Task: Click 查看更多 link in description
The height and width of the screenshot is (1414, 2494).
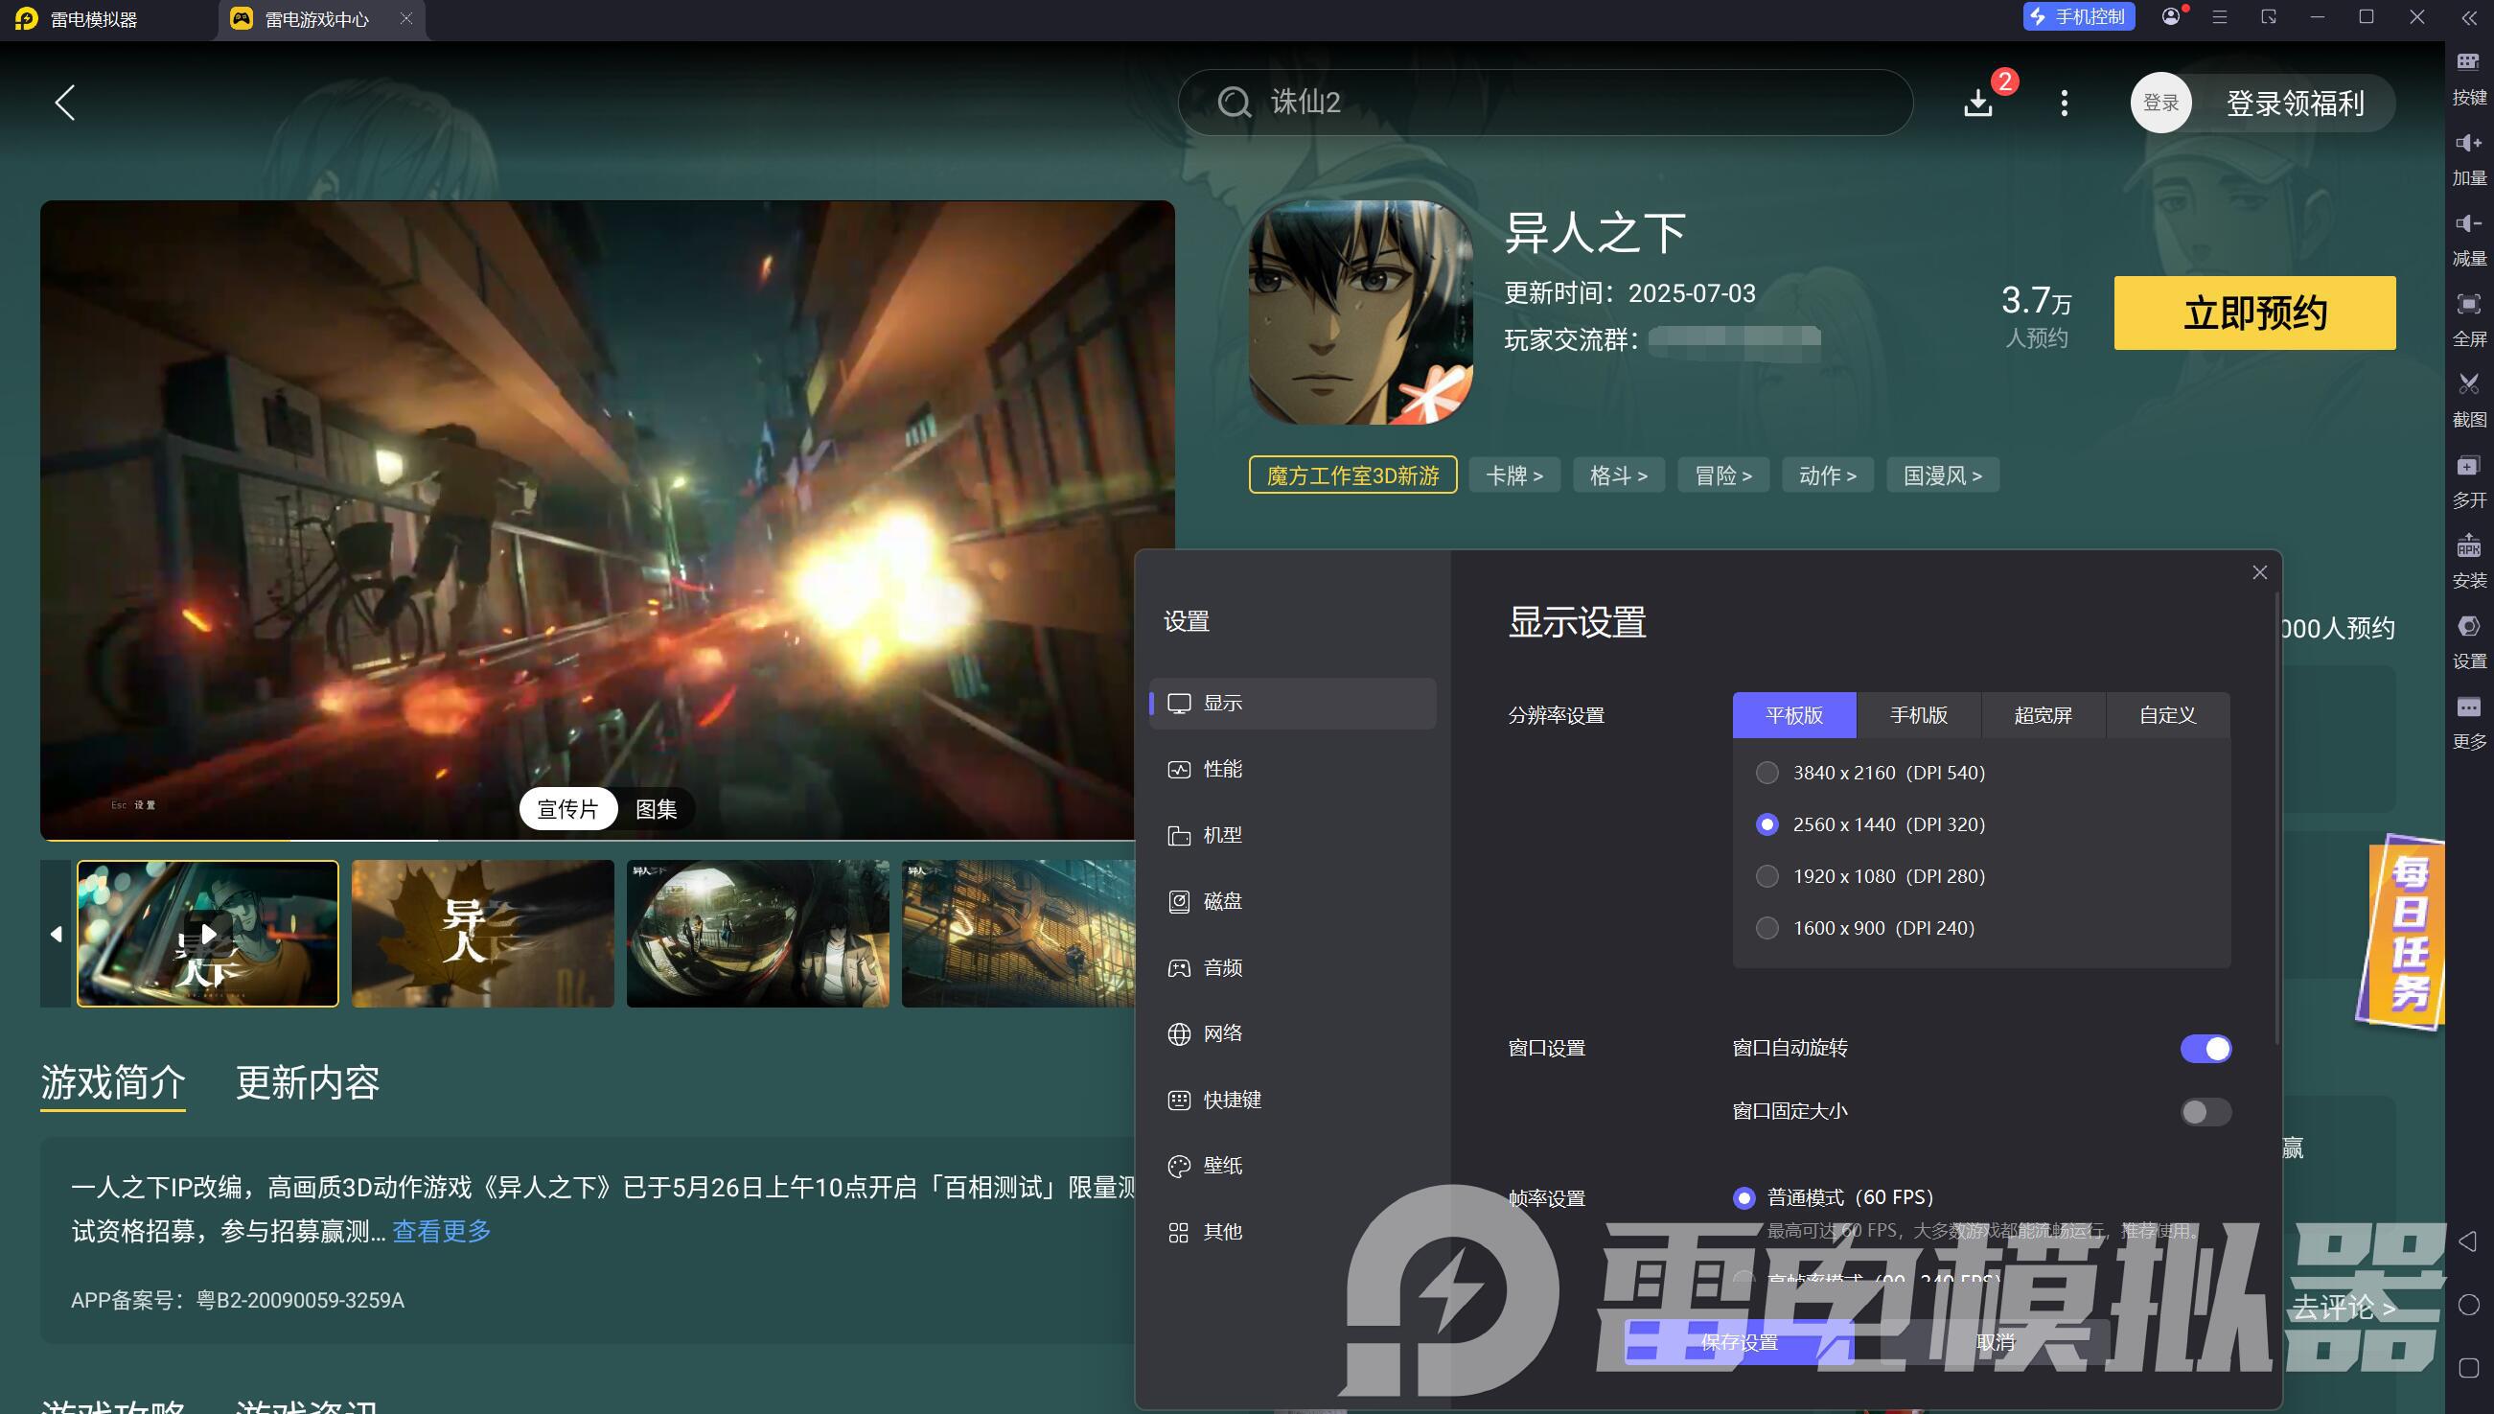Action: click(442, 1232)
